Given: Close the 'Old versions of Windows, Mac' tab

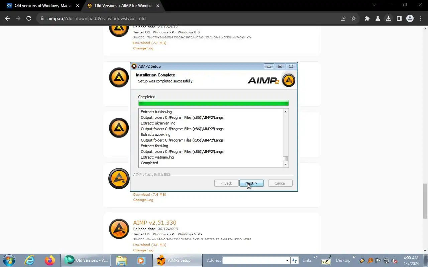Looking at the screenshot, I should point(78,6).
